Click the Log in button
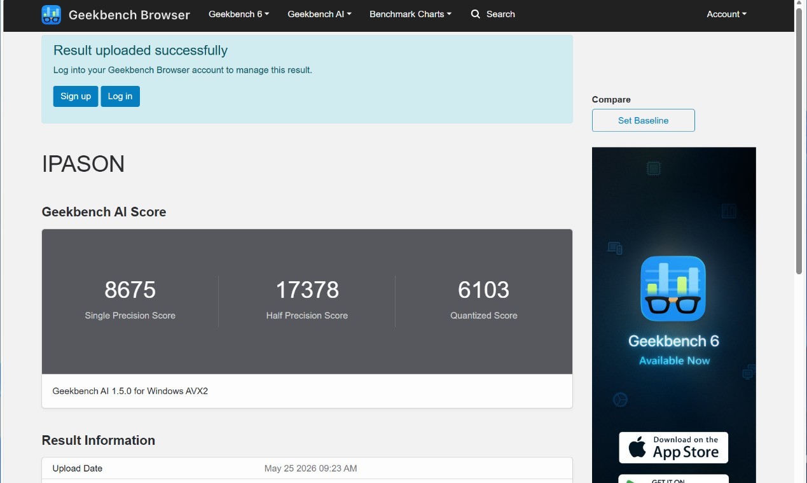 [120, 96]
